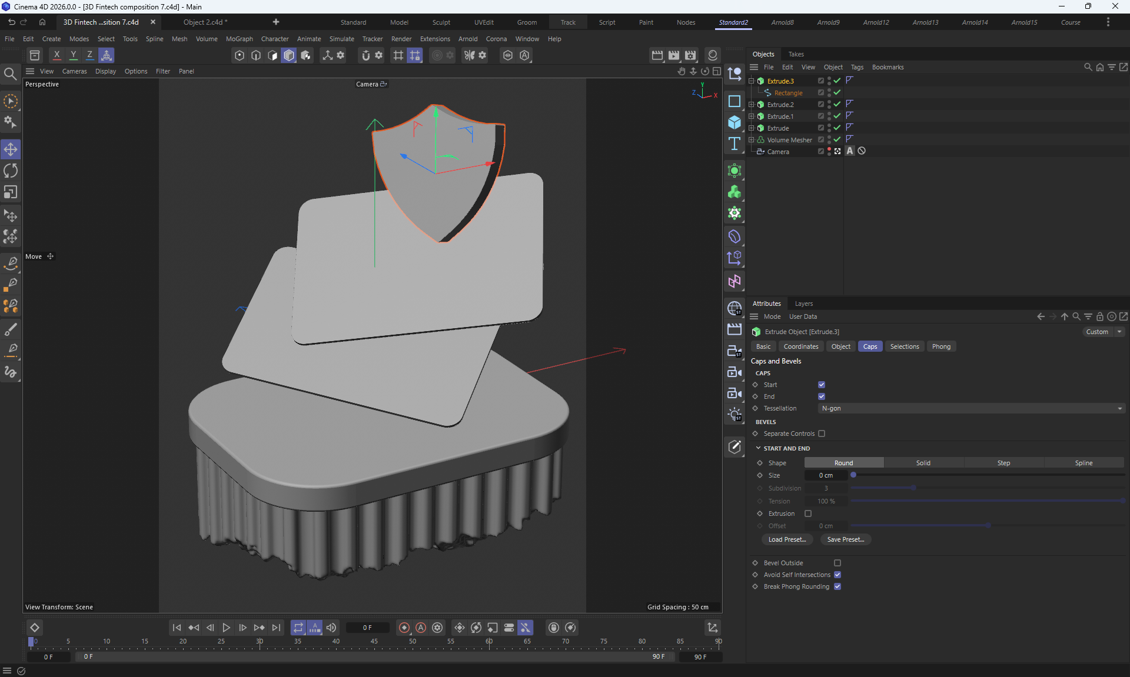This screenshot has width=1130, height=677.
Task: Expand the Volume Mesher object tree
Action: coord(751,140)
